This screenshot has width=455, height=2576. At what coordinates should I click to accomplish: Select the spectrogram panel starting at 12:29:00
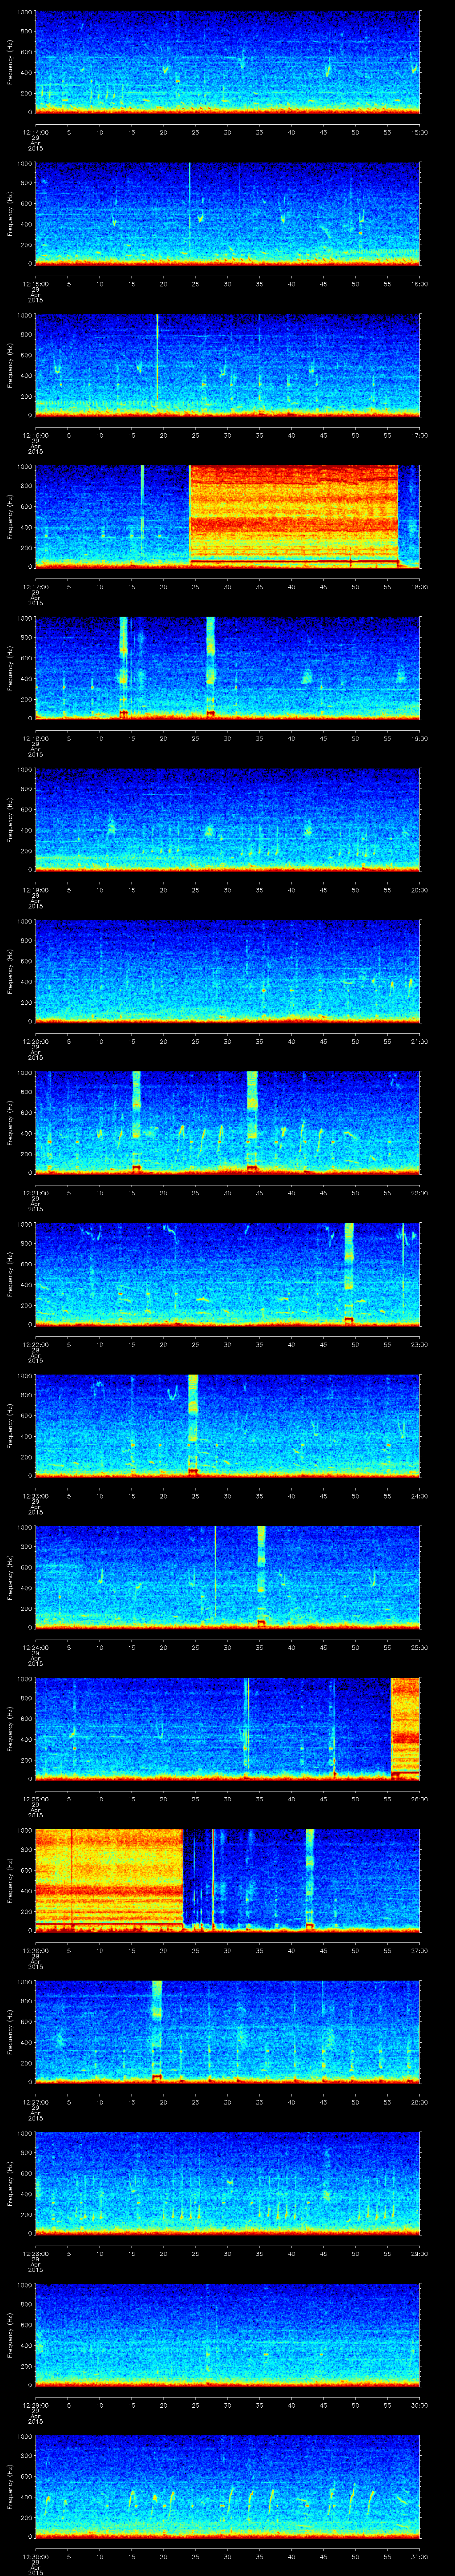click(227, 2334)
